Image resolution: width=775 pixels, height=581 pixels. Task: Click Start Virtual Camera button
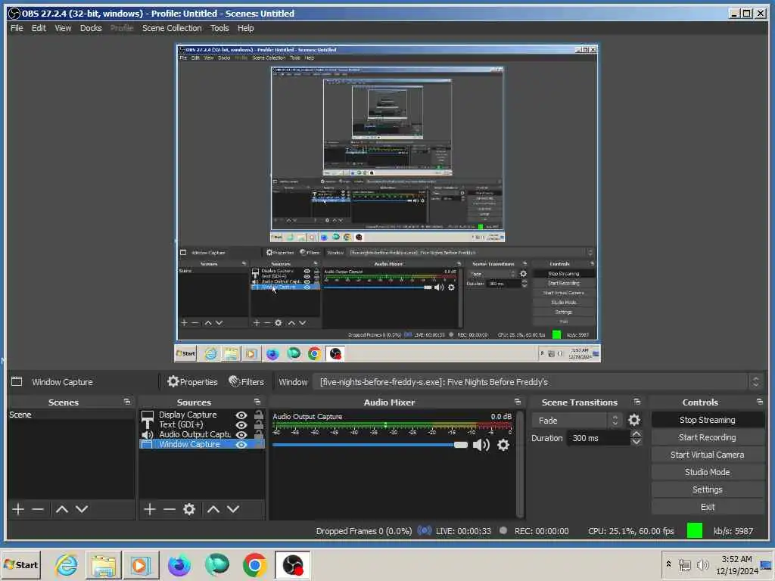click(708, 455)
